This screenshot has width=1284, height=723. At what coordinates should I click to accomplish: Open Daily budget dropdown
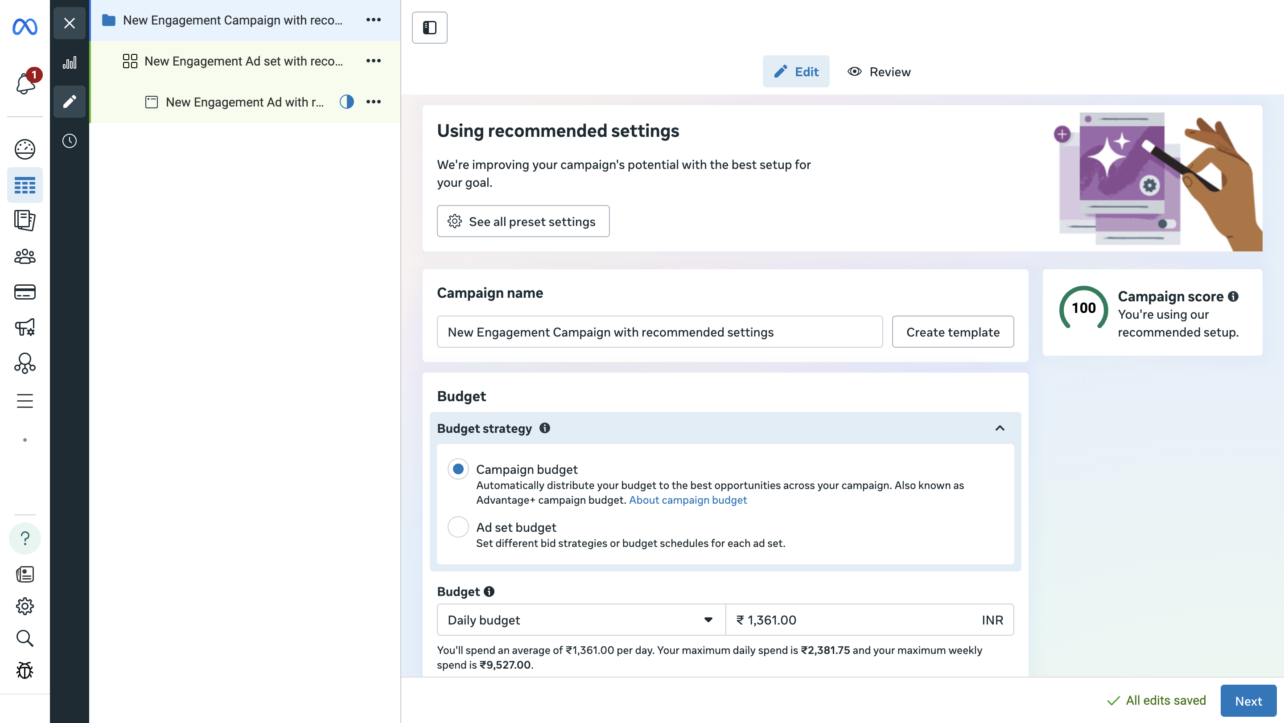(580, 620)
